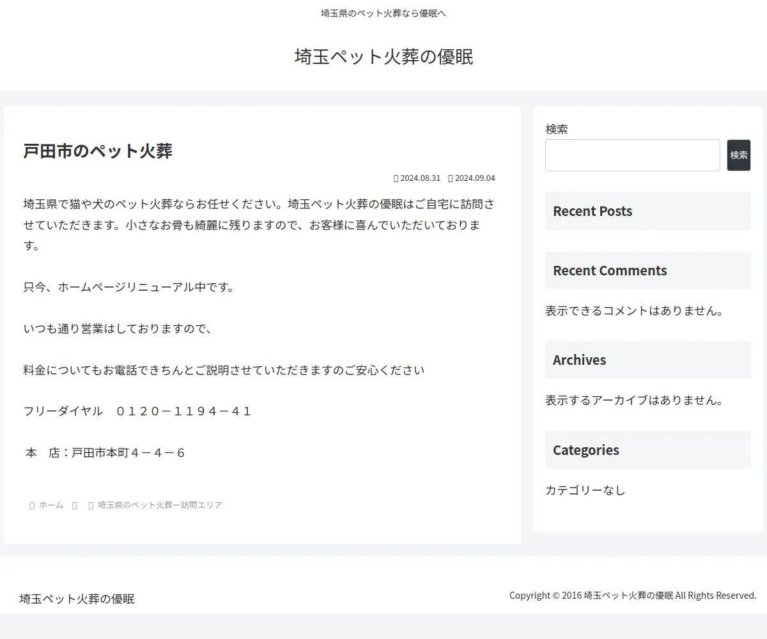Viewport: 767px width, 639px height.
Task: Focus the 検索 search input field
Action: [633, 155]
